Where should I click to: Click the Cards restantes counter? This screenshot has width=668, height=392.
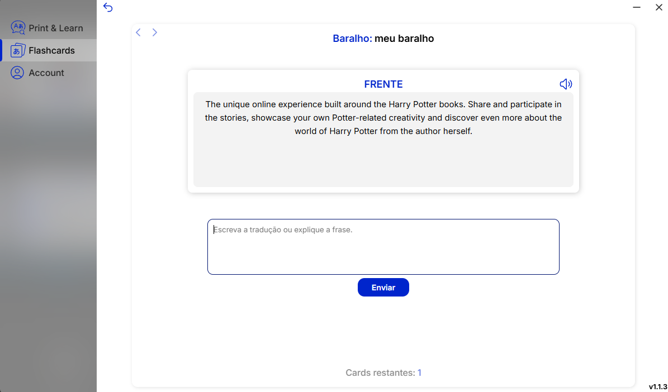point(383,372)
